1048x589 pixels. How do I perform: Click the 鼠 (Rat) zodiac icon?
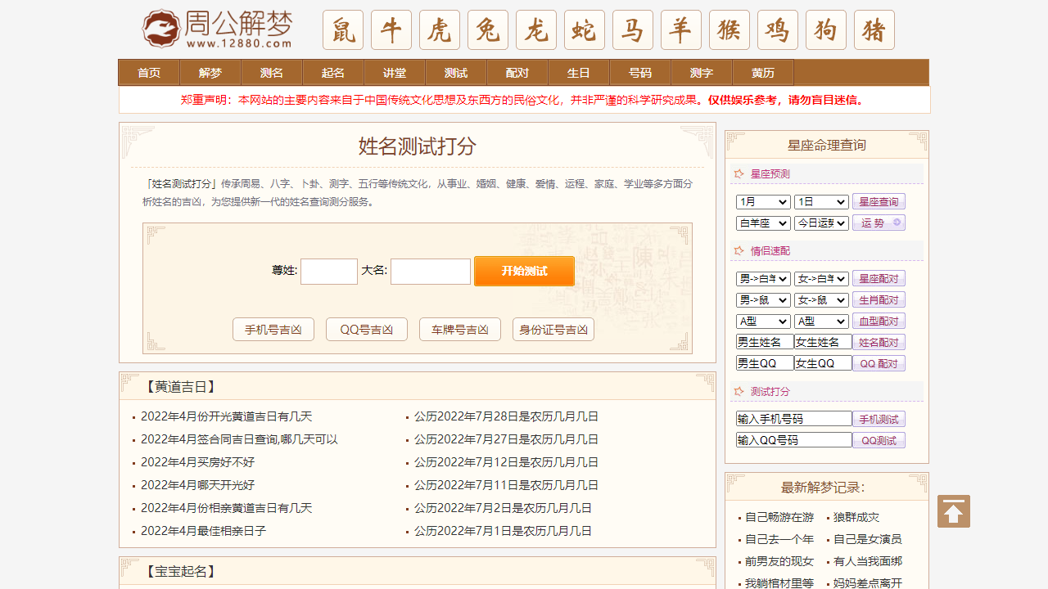coord(342,29)
